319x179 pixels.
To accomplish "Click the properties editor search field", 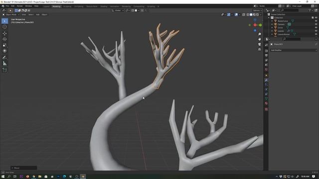I will point(291,39).
